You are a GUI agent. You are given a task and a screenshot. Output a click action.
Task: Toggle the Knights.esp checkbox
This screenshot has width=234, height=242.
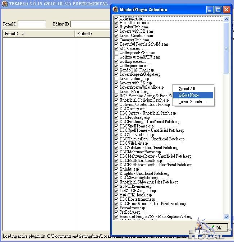click(116, 169)
